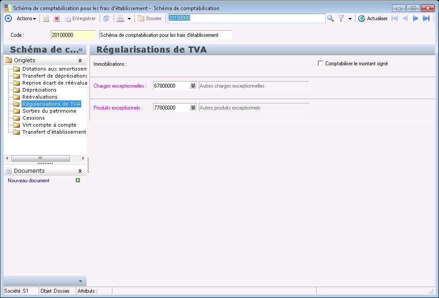Image resolution: width=439 pixels, height=298 pixels.
Task: Go to the last record arrow
Action: (x=426, y=18)
